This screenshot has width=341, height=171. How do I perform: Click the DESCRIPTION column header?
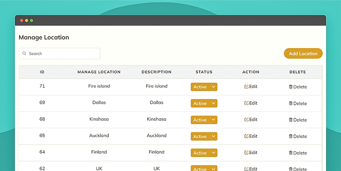pyautogui.click(x=156, y=72)
